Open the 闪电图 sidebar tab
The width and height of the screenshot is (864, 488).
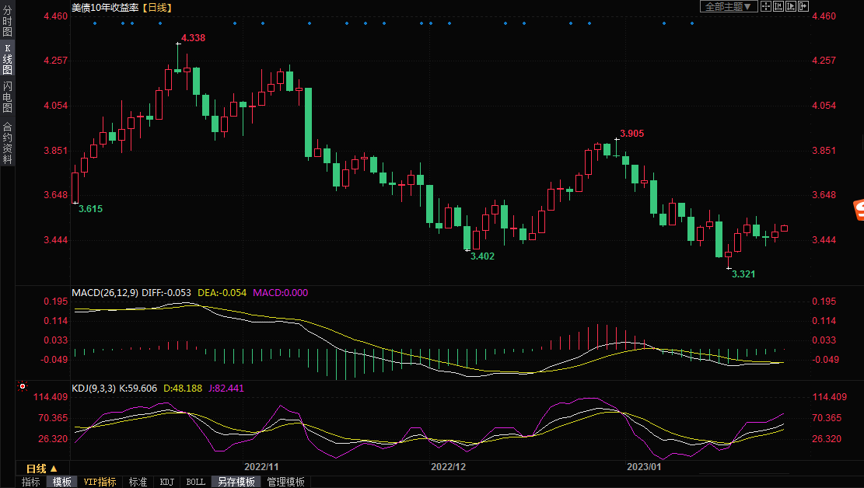(x=7, y=96)
